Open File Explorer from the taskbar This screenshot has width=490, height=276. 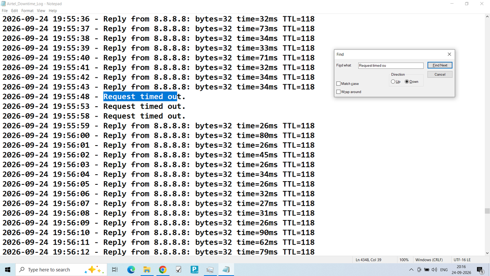click(x=147, y=270)
